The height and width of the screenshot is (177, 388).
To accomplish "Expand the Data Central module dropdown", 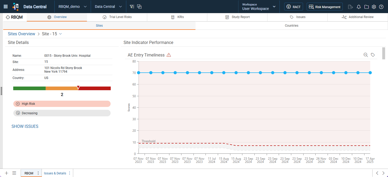I will 109,7.
